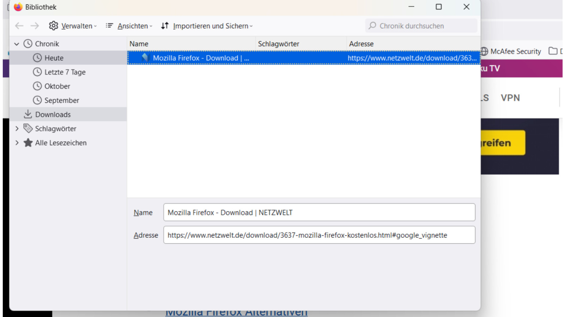The image size is (564, 317).
Task: Click the forward arrow in Library toolbar
Action: click(35, 26)
